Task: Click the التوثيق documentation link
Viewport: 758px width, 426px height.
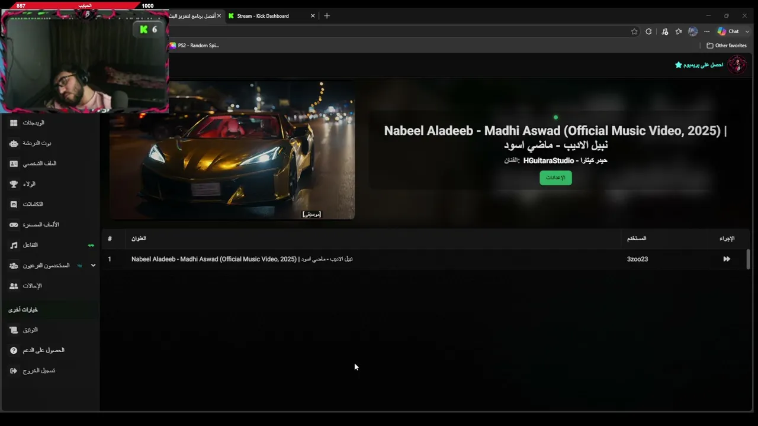Action: [30, 330]
